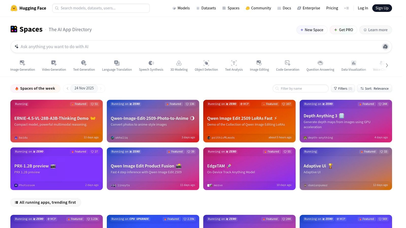Click the random dice icon in prompt bar
Viewport: 406px width, 228px height.
point(385,47)
